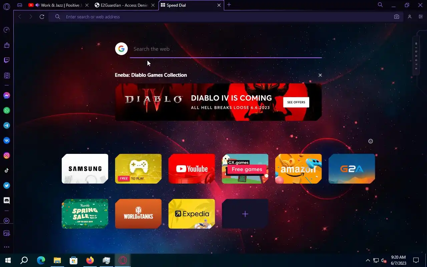Screen dimensions: 427x267
Task: Open GX Control speedometer icon in sidebar
Action: click(7, 30)
